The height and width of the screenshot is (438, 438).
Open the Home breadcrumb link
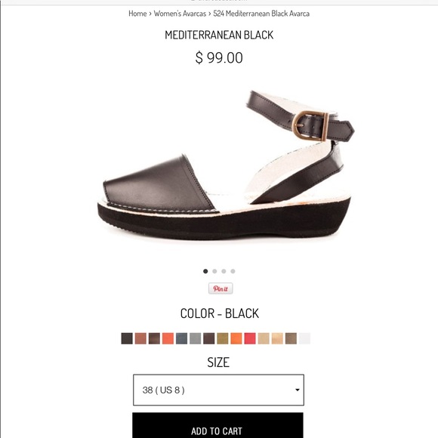pyautogui.click(x=137, y=14)
